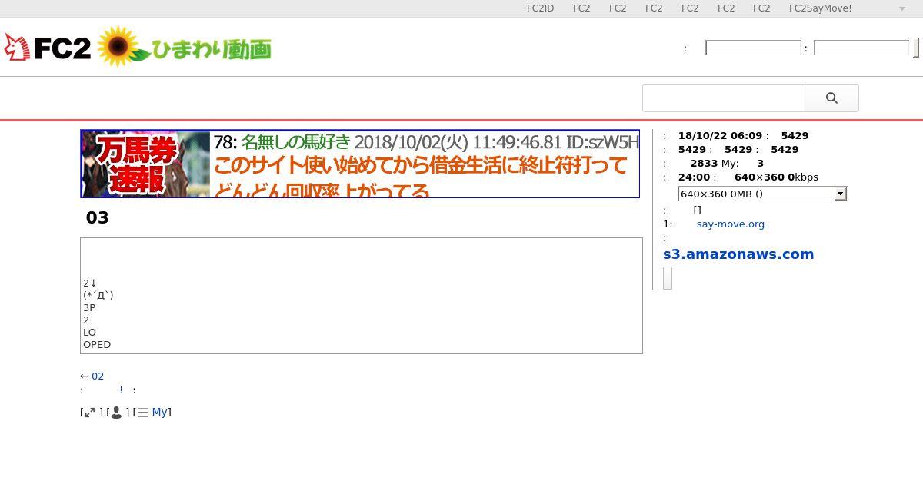The height and width of the screenshot is (484, 923).
Task: Click the sunflower Himawari Douga logo
Action: 185,48
